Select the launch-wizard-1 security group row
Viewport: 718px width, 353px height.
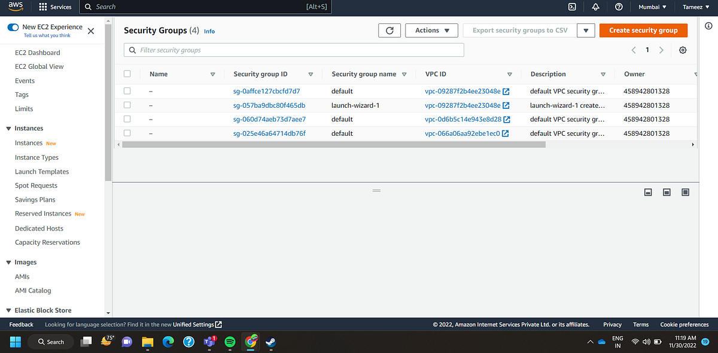click(127, 105)
